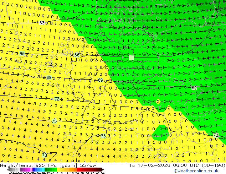
Task: Click the 63 contour height label
Action: tap(42, 23)
